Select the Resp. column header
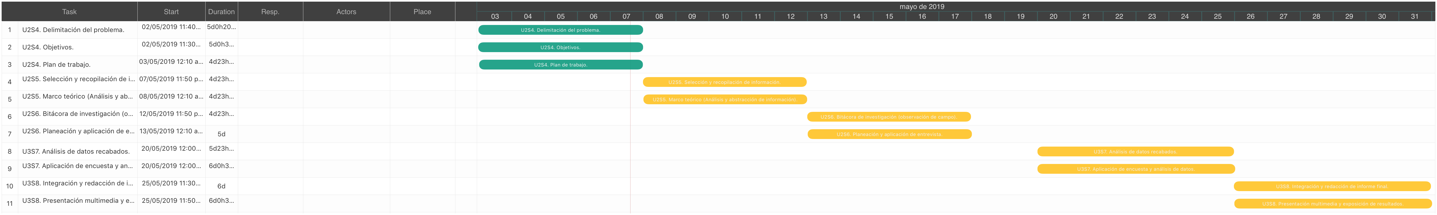 point(270,12)
